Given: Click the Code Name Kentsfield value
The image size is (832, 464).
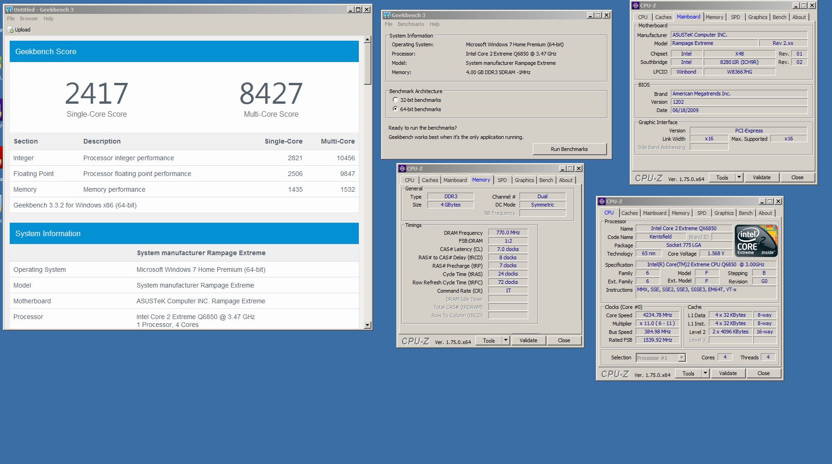Looking at the screenshot, I should 660,237.
